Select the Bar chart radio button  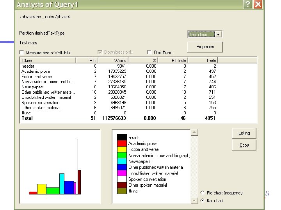pos(203,200)
